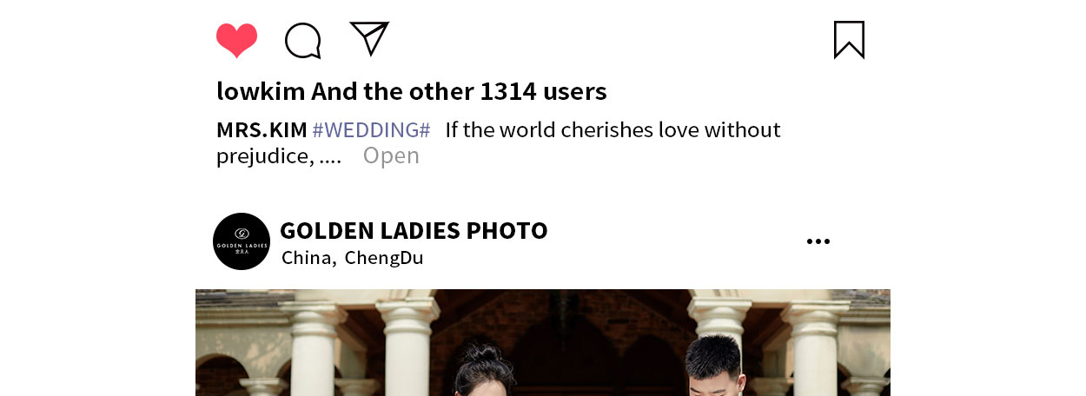Unlike the post via red heart icon
1086x396 pixels.
(x=236, y=41)
